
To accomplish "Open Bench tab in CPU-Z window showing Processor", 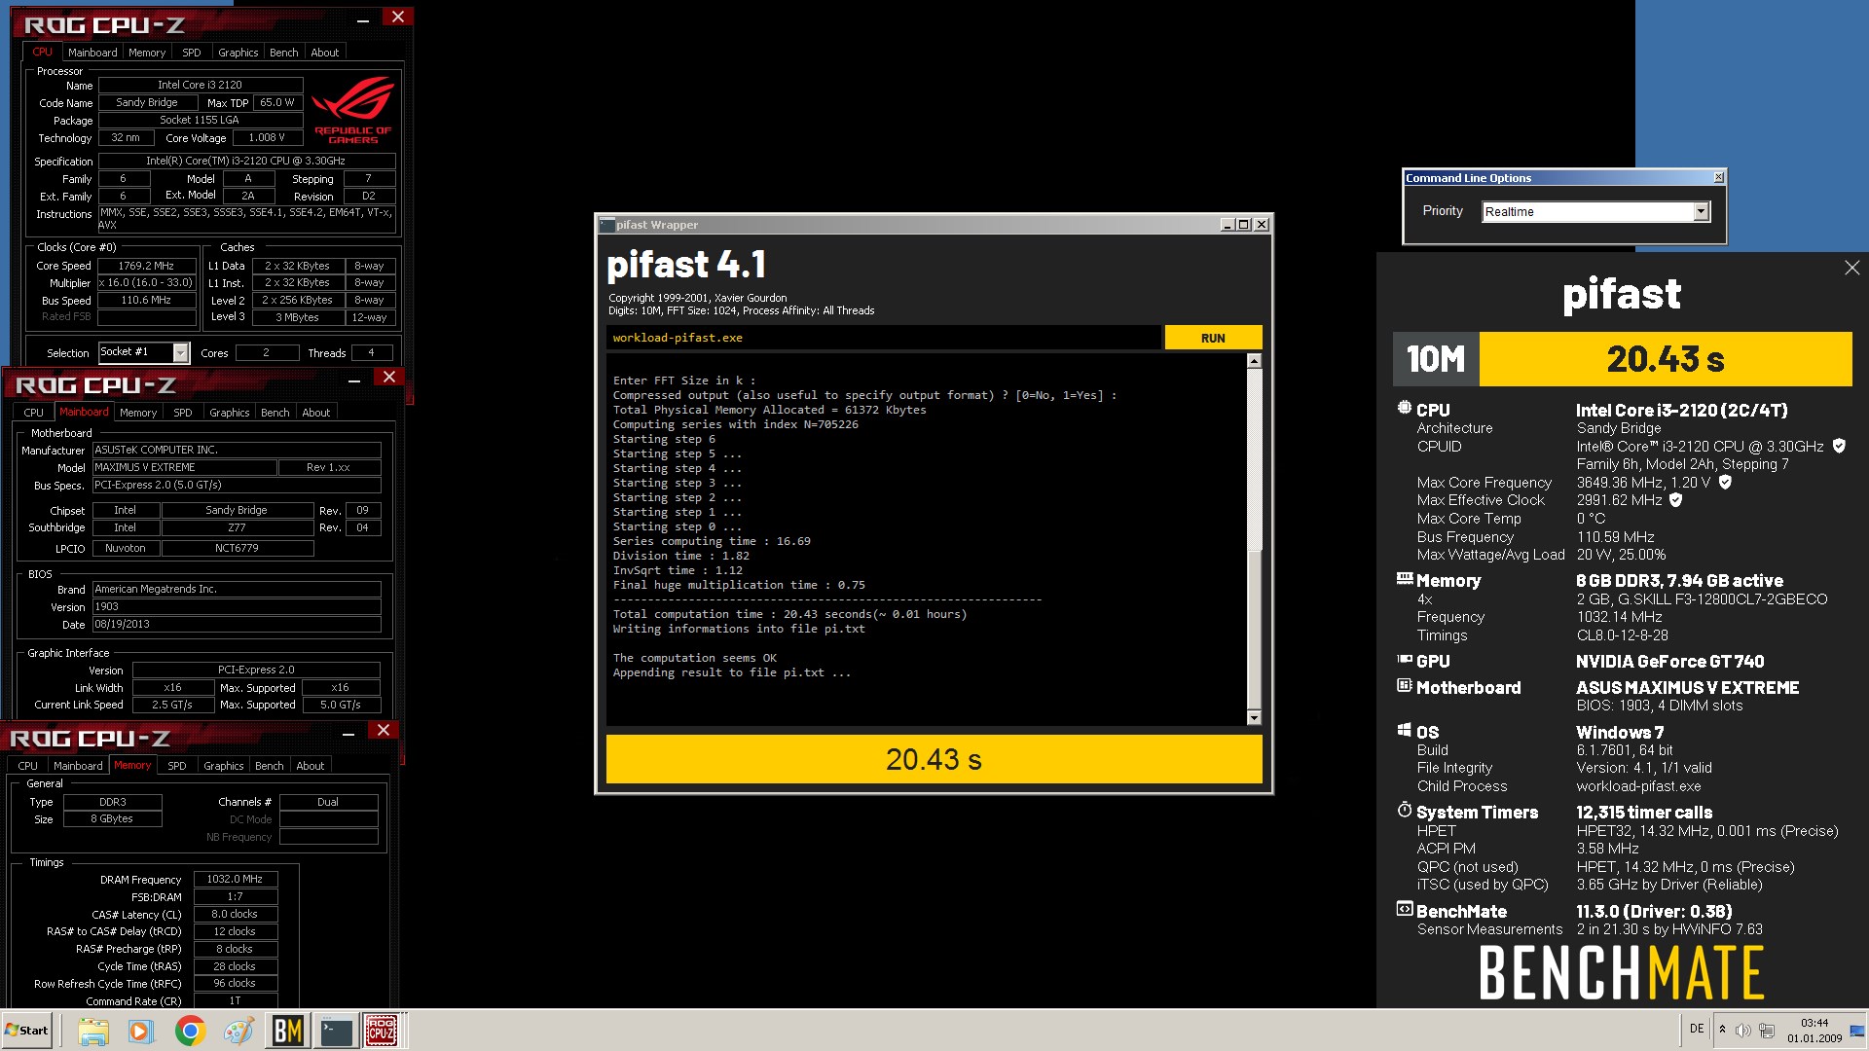I will click(283, 53).
